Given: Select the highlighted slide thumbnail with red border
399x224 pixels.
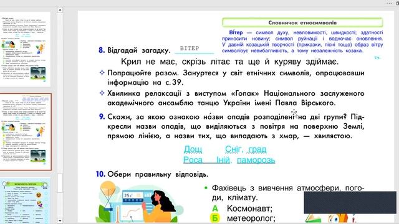Looking at the screenshot, I should [x=25, y=131].
